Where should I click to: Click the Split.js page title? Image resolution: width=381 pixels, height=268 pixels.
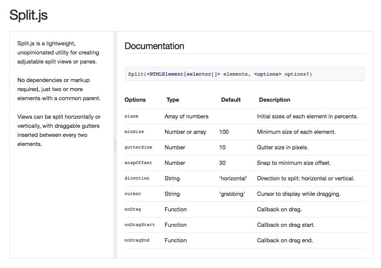28,15
